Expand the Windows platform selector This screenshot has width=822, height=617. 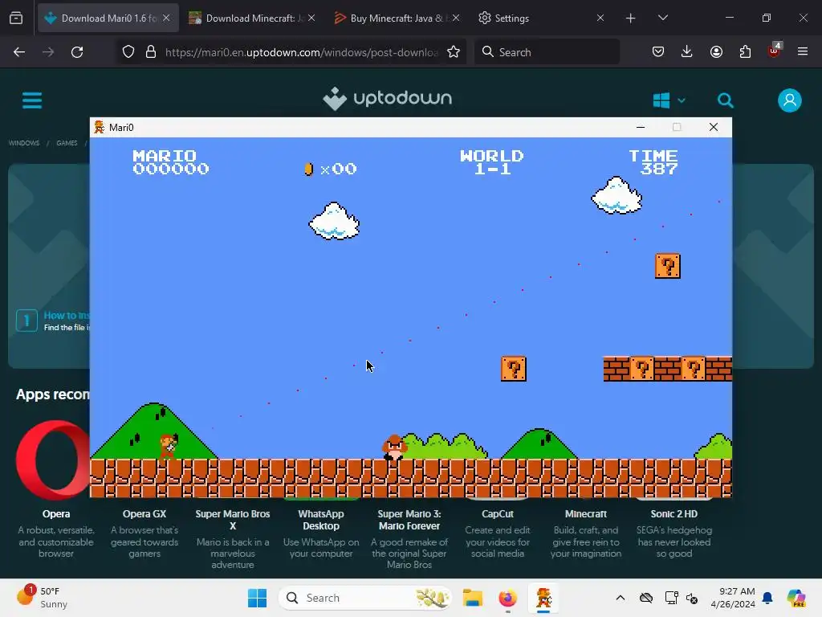[x=669, y=100]
